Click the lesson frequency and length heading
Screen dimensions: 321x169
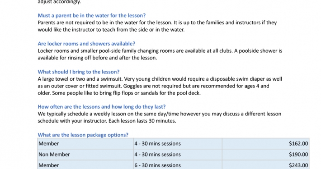coord(102,107)
